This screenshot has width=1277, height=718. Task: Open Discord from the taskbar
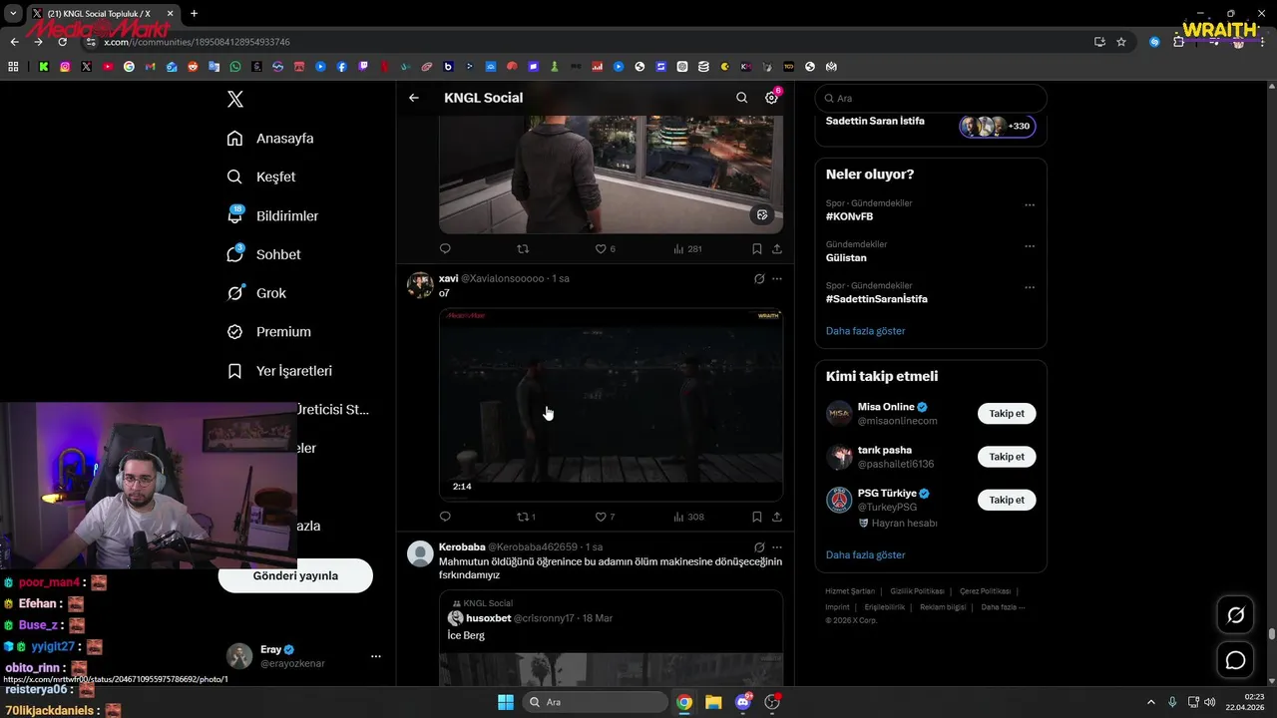[x=742, y=702]
